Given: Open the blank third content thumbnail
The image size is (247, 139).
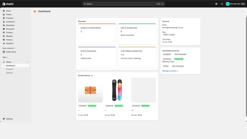Looking at the screenshot, I should tap(144, 90).
